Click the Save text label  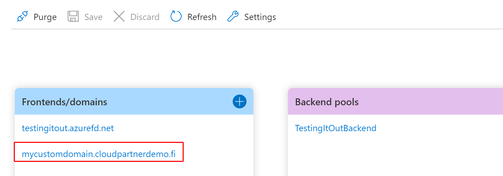[93, 17]
